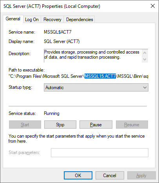Click description scrollbar down arrow

tap(145, 59)
